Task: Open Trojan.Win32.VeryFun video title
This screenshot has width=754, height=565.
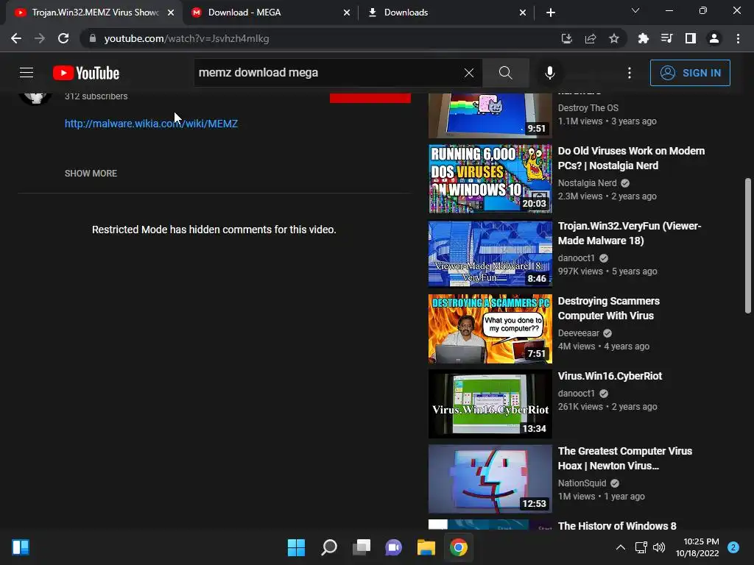Action: tap(630, 233)
